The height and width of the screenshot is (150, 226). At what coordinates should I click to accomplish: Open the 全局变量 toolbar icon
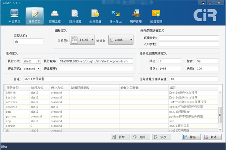(95, 16)
